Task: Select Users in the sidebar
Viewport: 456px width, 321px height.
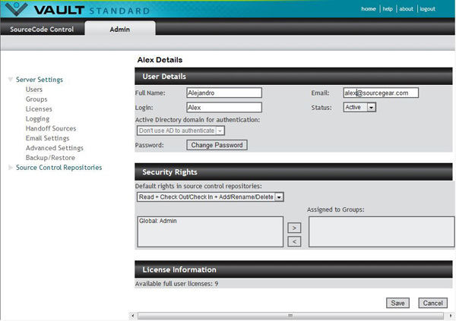Action: [x=34, y=90]
